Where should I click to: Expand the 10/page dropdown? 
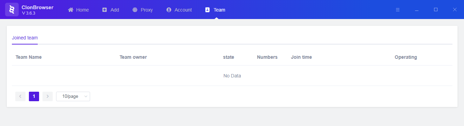coord(73,96)
